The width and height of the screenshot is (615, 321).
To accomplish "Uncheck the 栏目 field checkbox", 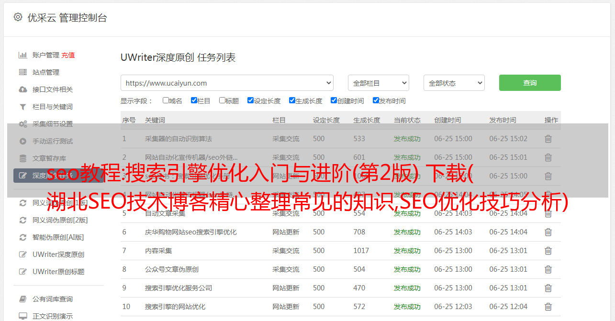I will 194,100.
